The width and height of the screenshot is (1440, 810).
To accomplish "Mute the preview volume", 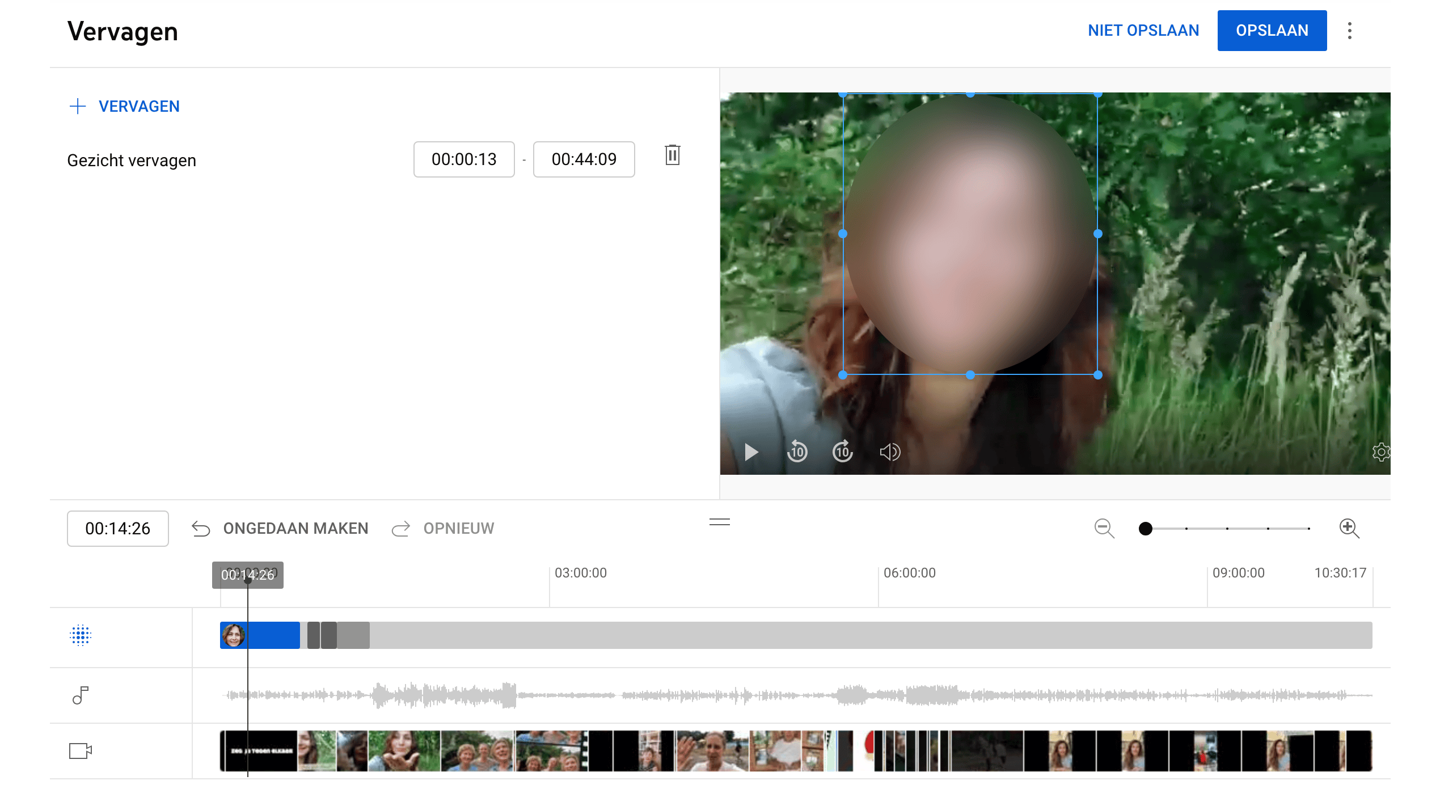I will 889,452.
